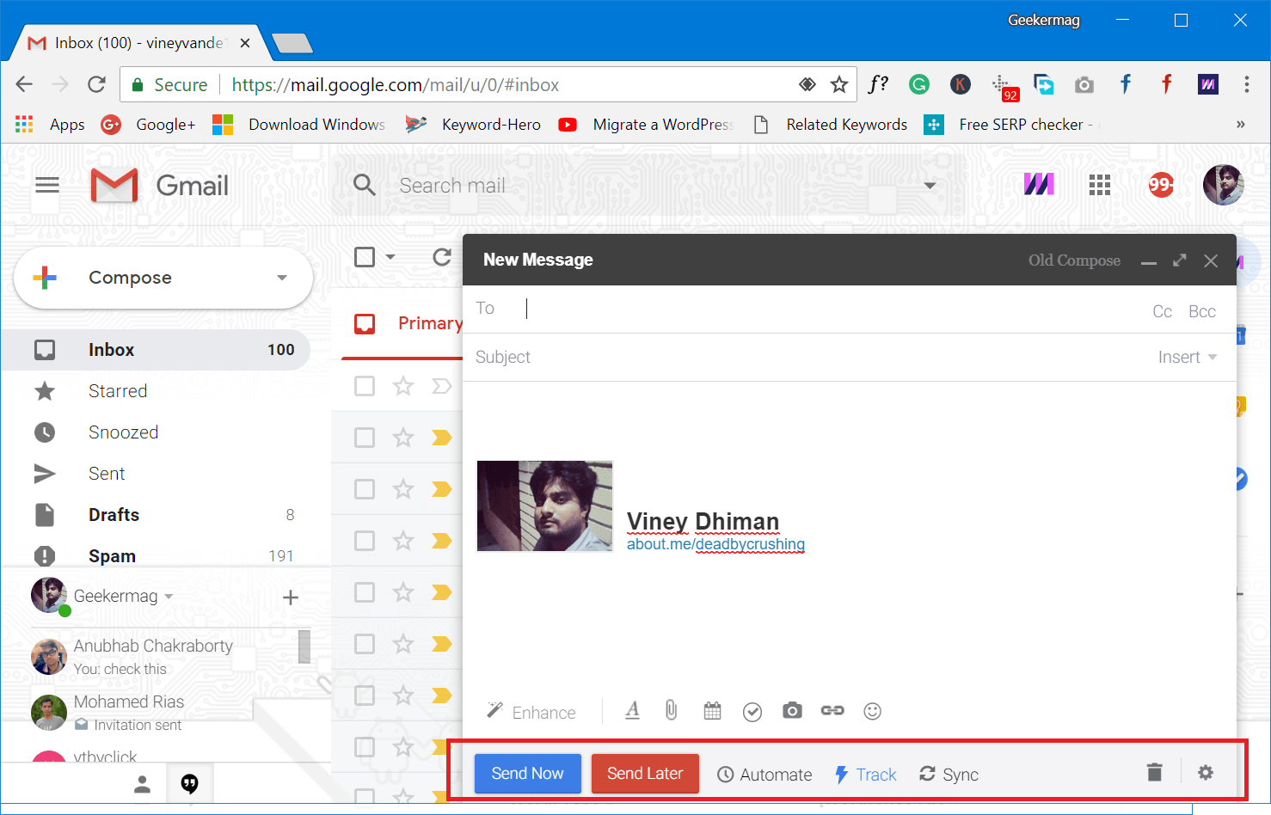Click the f? font extension icon

click(x=878, y=84)
